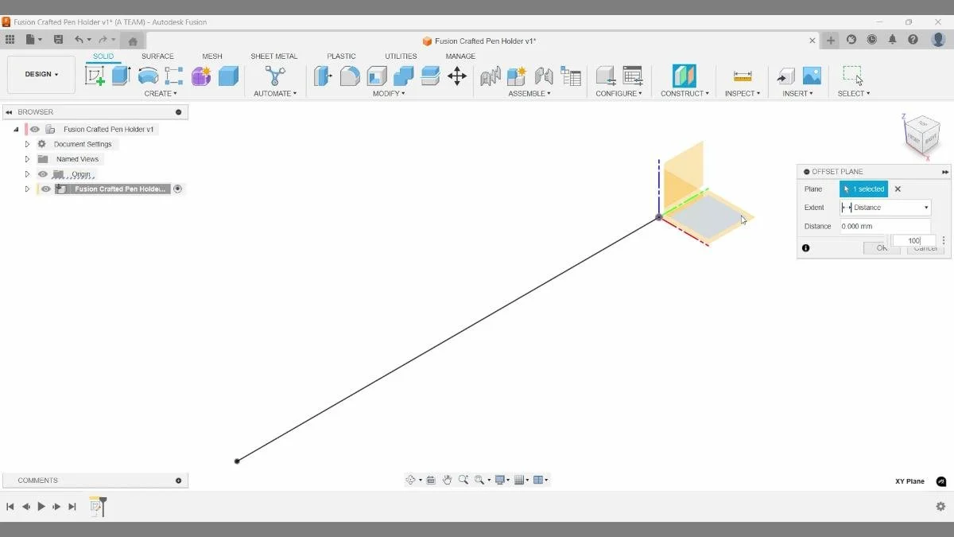
Task: Toggle visibility of Fusion Crafted Pen Holder v1 root
Action: (x=35, y=129)
